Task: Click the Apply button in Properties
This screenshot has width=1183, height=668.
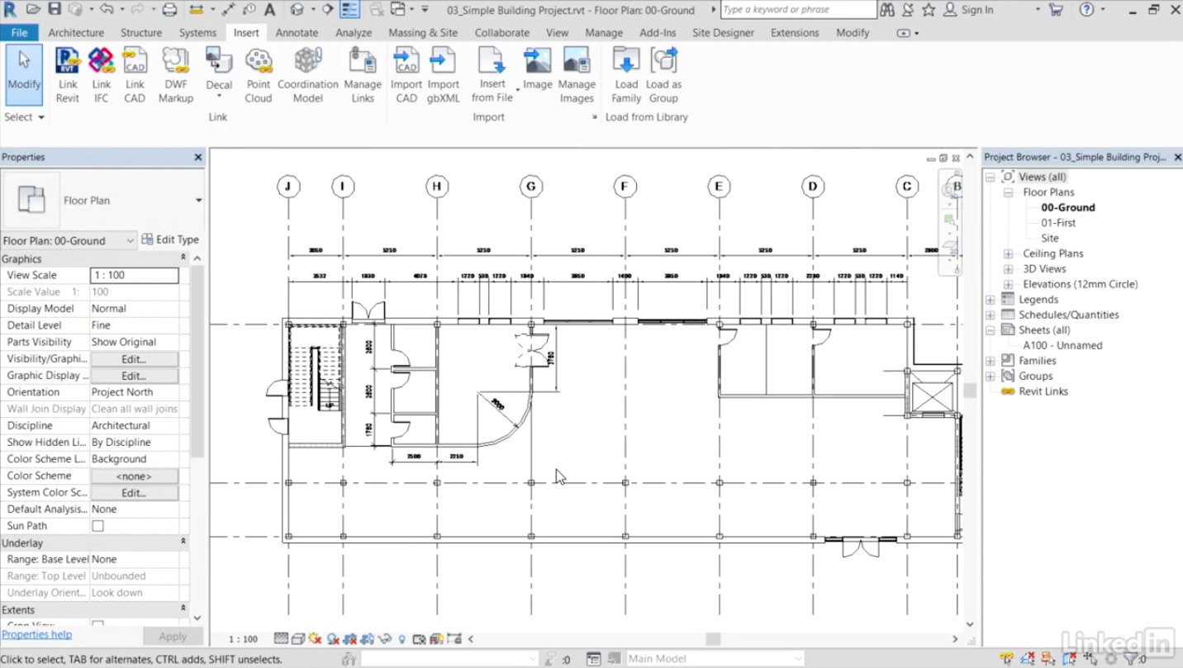Action: (172, 636)
